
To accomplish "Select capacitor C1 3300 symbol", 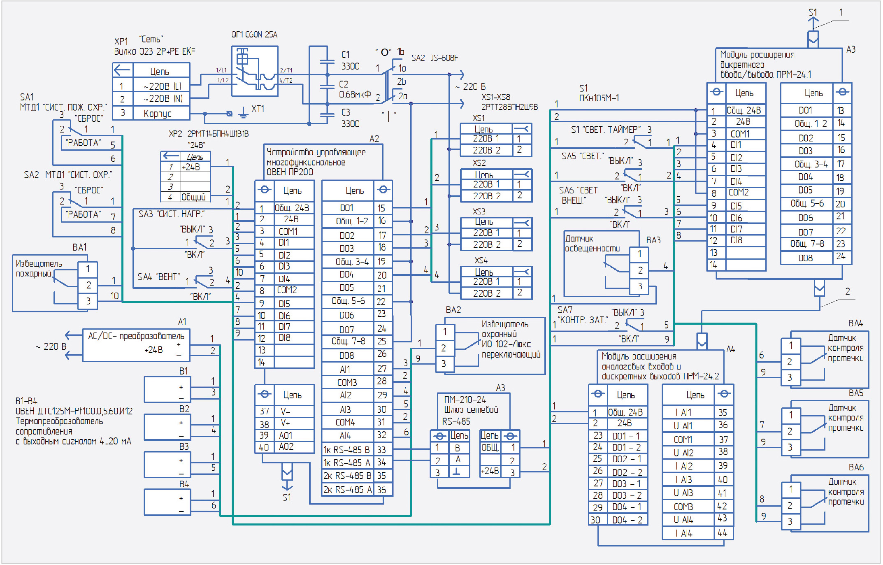I will 327,62.
